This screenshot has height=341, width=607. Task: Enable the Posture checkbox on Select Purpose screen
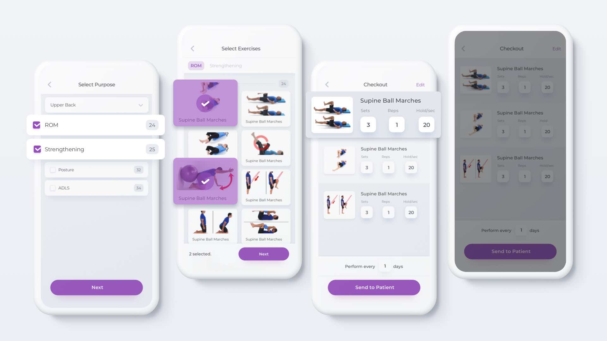[x=52, y=170]
